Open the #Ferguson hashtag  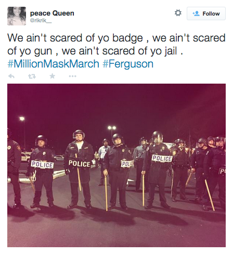pyautogui.click(x=128, y=64)
